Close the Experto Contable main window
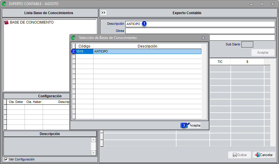 pos(272,4)
